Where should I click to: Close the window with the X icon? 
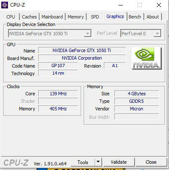[159, 5]
